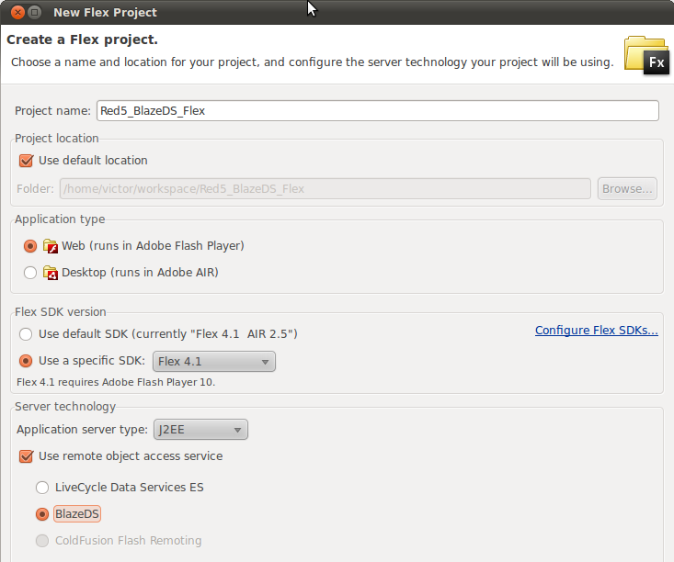Click the Fx folder wizard icon
674x562 pixels.
(646, 55)
